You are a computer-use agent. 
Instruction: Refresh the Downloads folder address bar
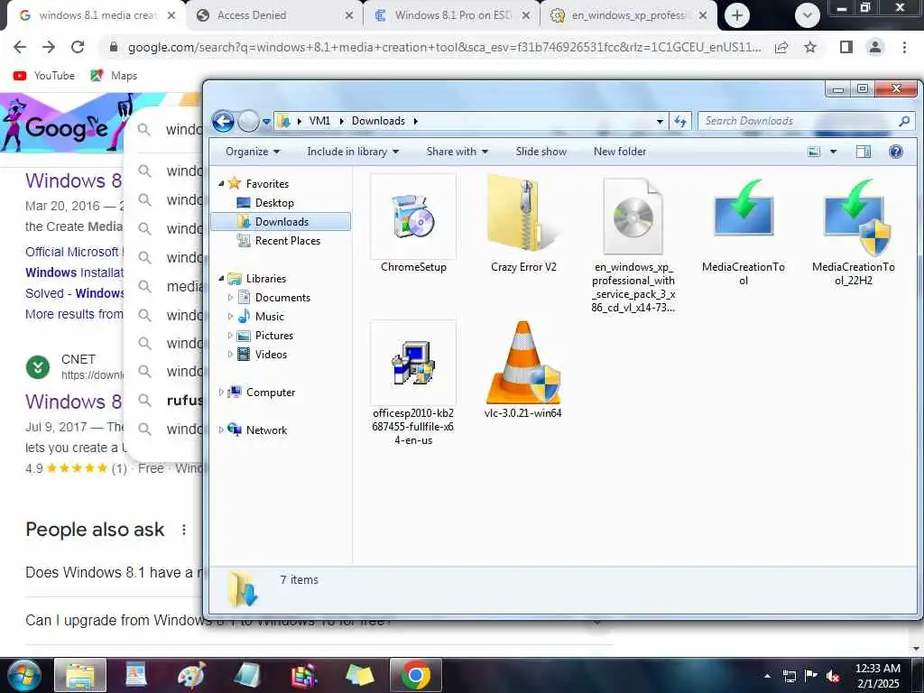[680, 122]
